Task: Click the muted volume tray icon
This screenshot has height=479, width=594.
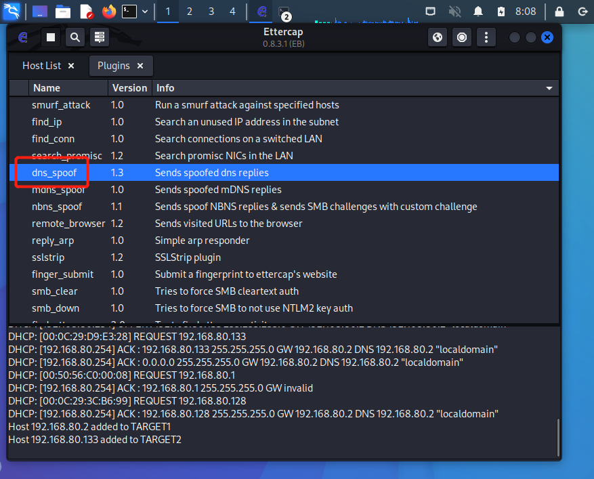Action: tap(454, 12)
